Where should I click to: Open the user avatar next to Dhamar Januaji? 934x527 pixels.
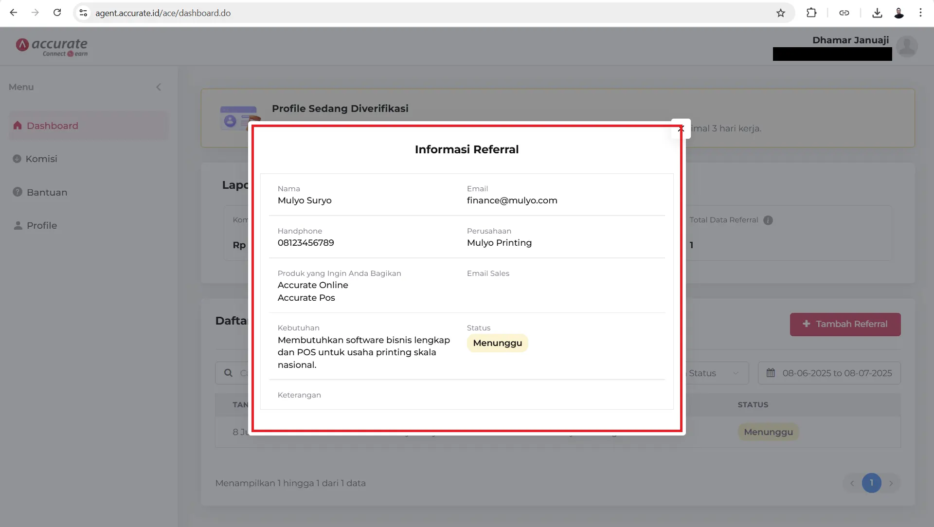click(x=907, y=47)
